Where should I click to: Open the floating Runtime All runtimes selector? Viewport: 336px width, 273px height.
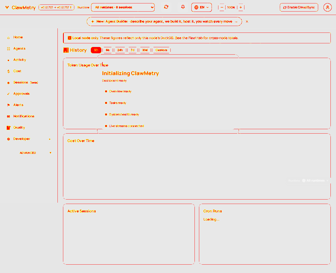pyautogui.click(x=308, y=181)
